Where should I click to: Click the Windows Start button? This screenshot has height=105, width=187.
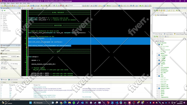(31, 103)
